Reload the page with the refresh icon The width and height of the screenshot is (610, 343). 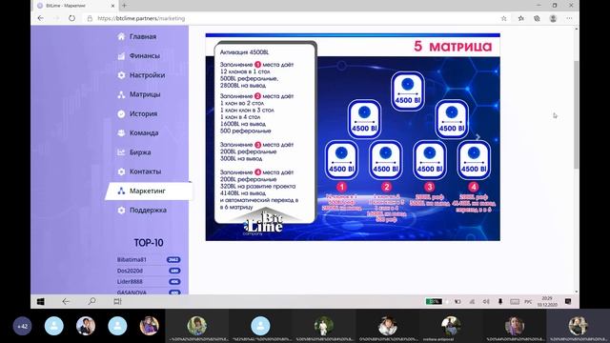(x=71, y=18)
